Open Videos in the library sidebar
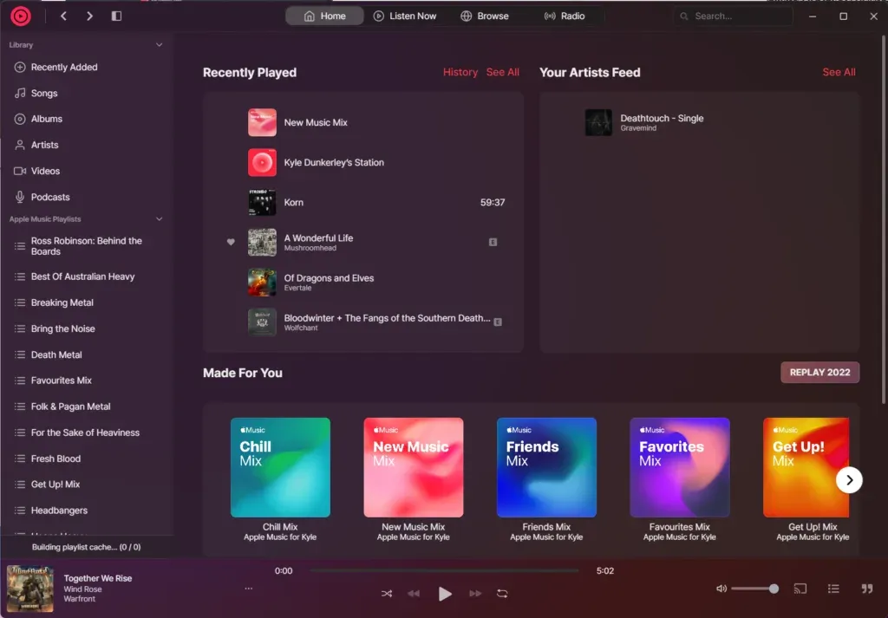This screenshot has width=888, height=618. click(86, 171)
